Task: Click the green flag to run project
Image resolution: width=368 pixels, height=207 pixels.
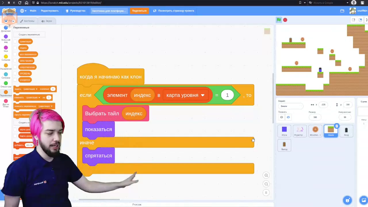Action: coord(279,20)
